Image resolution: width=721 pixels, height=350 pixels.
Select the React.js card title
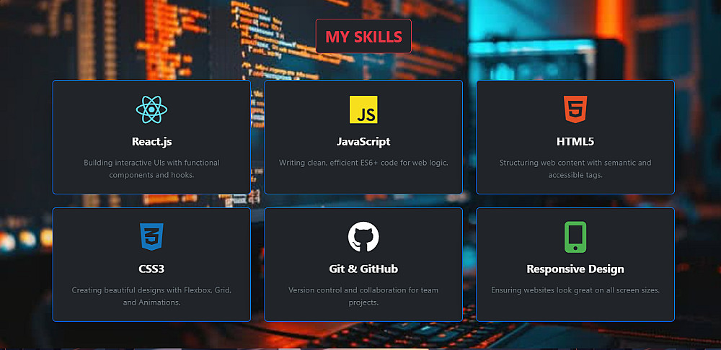pyautogui.click(x=151, y=141)
